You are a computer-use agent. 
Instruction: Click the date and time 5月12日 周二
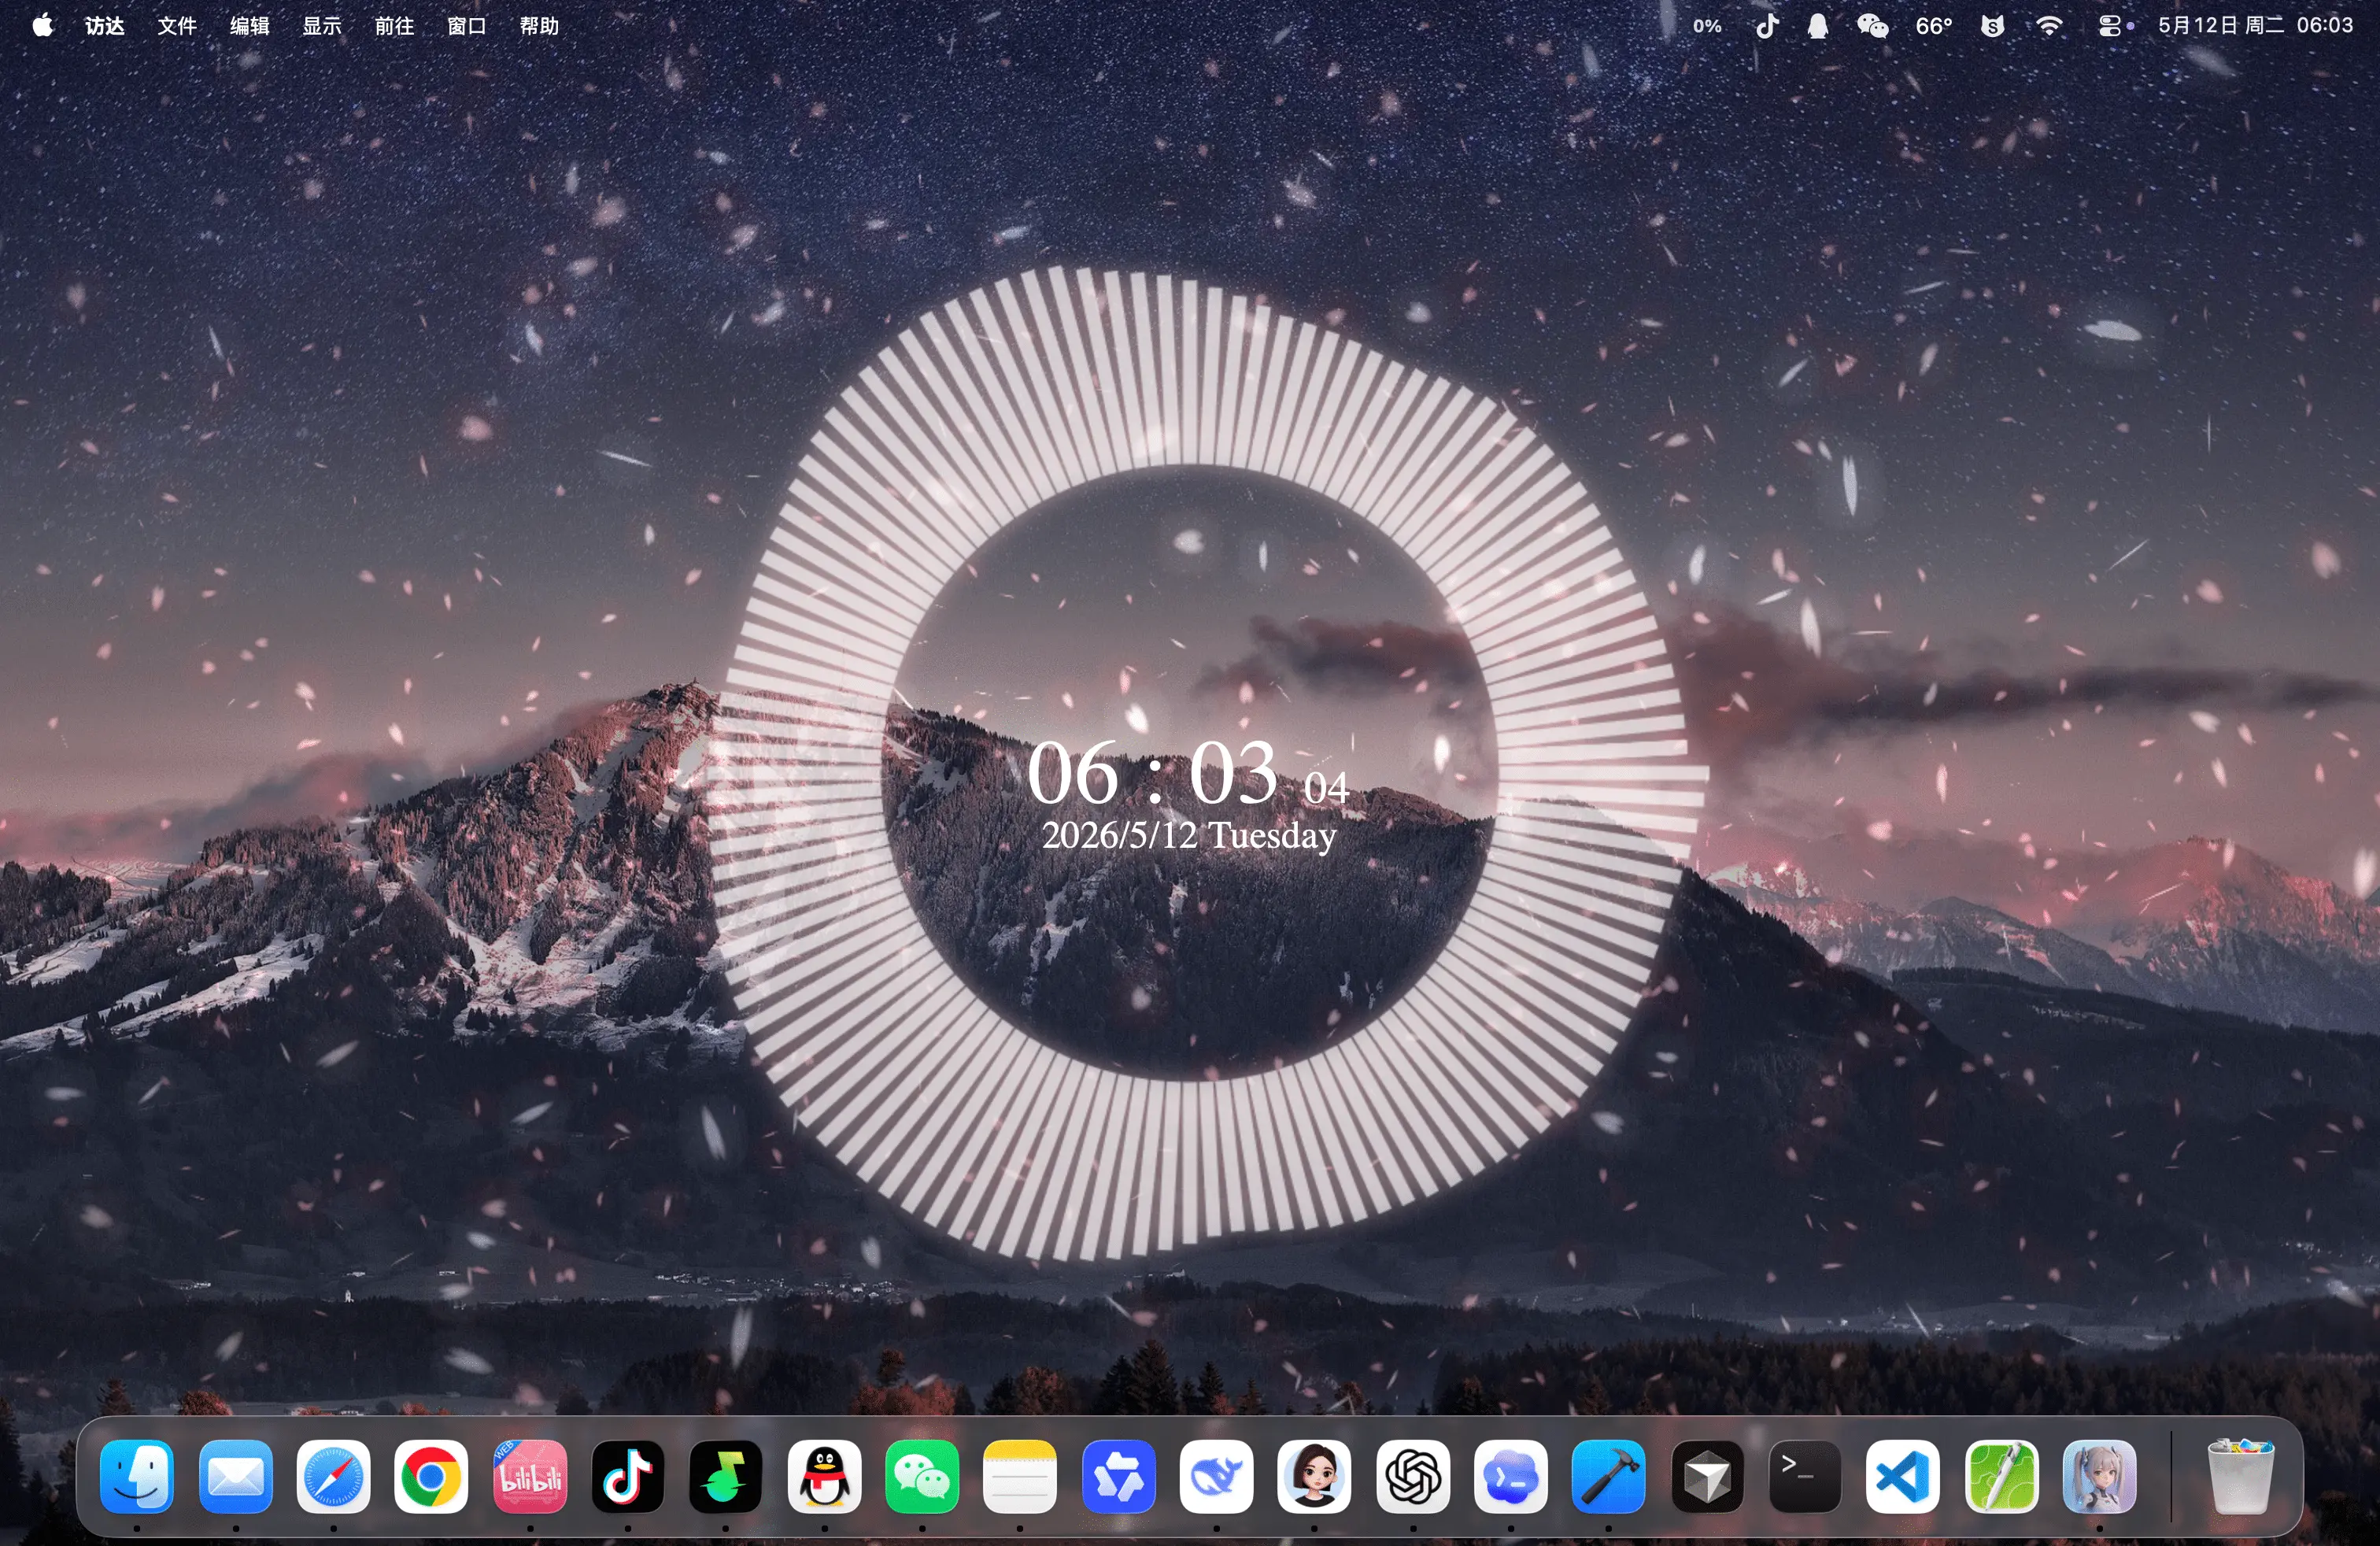[x=2255, y=26]
